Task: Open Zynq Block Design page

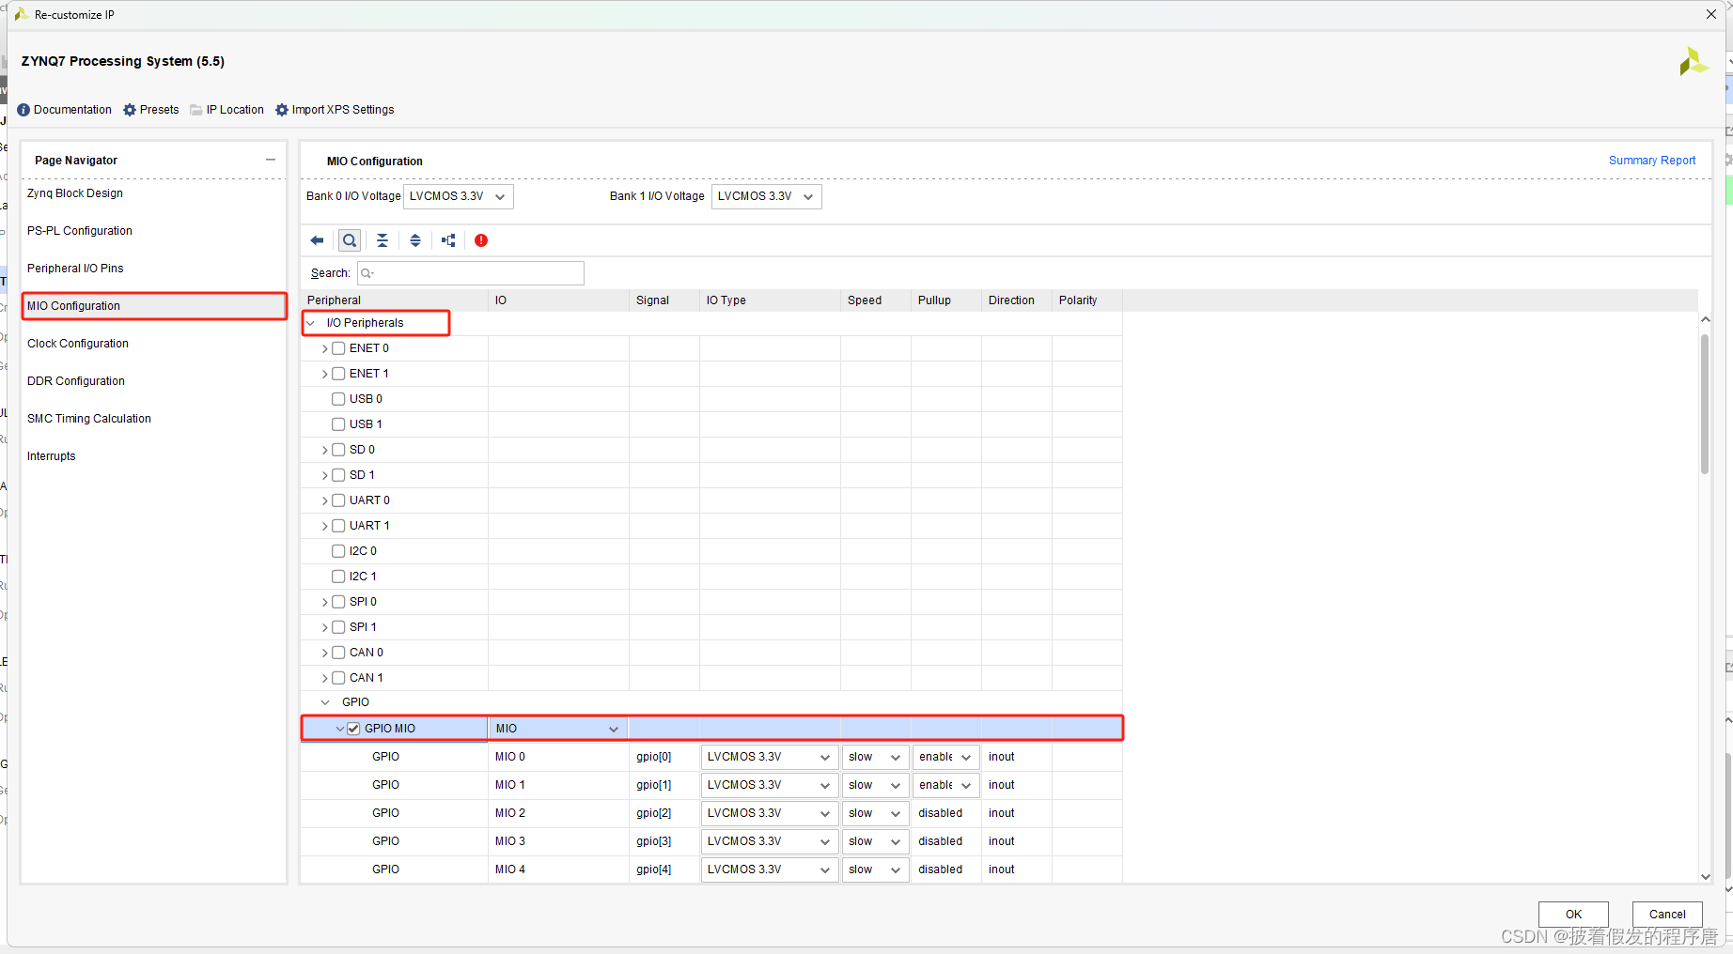Action: coord(75,193)
